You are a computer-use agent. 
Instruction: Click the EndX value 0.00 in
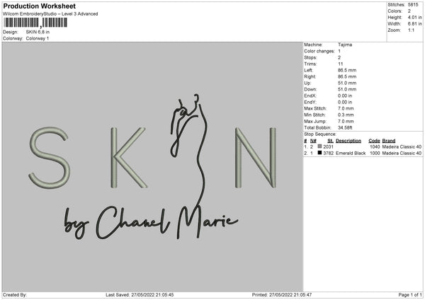click(345, 96)
